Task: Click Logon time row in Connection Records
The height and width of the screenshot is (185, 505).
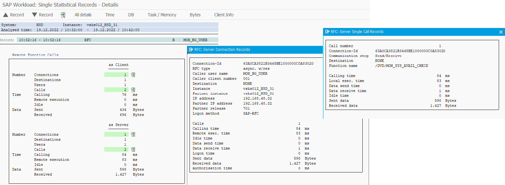Action: (x=251, y=153)
